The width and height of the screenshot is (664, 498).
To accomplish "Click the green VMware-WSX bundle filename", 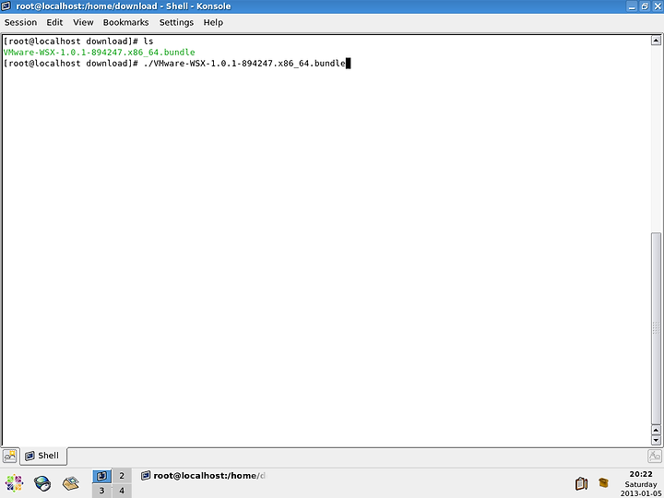I will click(99, 53).
